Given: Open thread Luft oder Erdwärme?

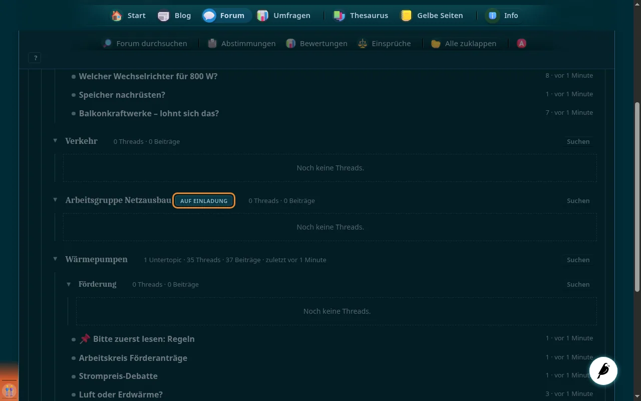Looking at the screenshot, I should click(x=121, y=394).
